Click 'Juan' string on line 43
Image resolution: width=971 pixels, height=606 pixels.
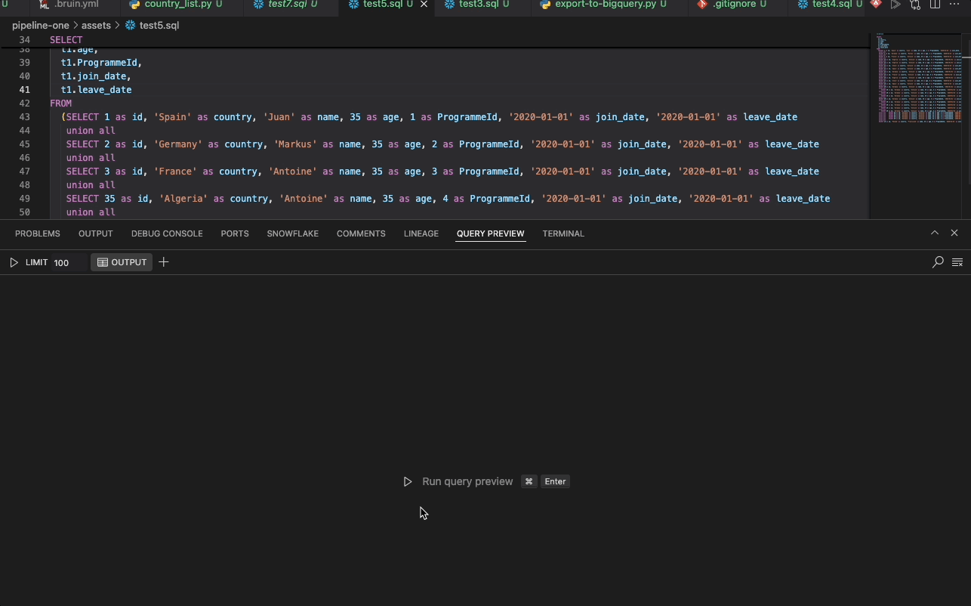coord(279,117)
